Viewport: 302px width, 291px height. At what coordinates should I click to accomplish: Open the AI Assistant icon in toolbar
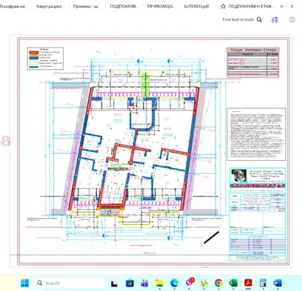[x=274, y=20]
